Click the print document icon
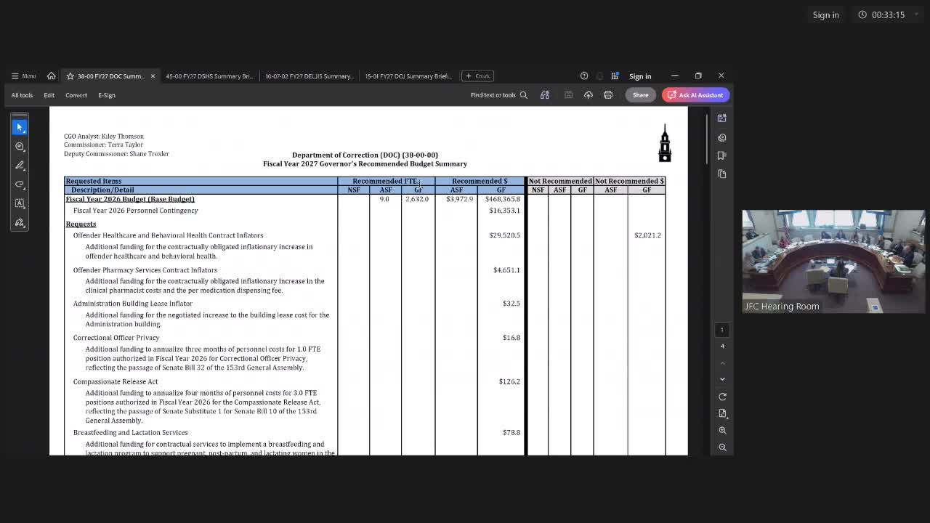 (608, 95)
